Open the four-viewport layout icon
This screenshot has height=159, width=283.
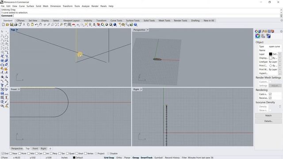coord(69,25)
